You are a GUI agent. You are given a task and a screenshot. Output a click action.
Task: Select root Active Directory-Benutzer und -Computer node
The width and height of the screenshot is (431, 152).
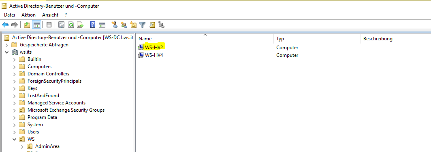tap(73, 37)
